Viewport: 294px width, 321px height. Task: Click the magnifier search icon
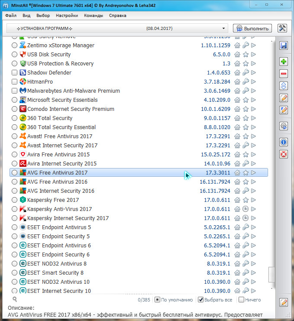click(15, 299)
